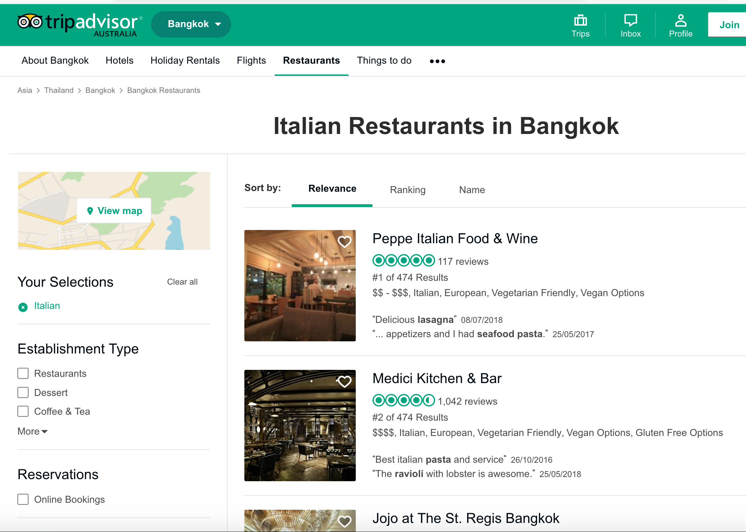
Task: Click Peppe's five-bubble rating icon
Action: coord(404,260)
